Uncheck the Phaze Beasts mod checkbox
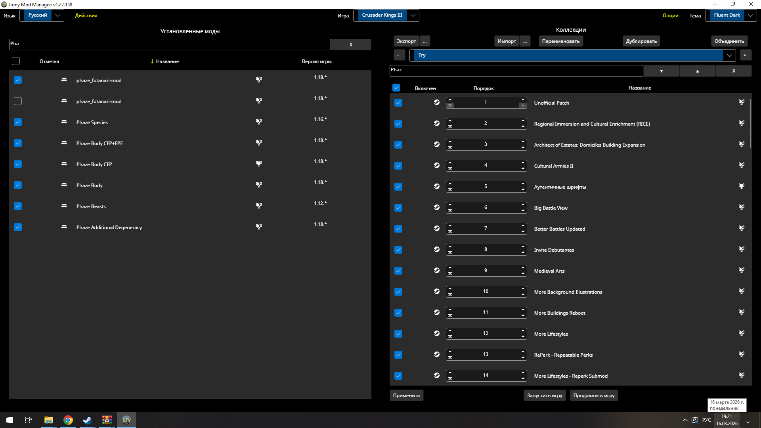The width and height of the screenshot is (761, 428). click(x=18, y=206)
